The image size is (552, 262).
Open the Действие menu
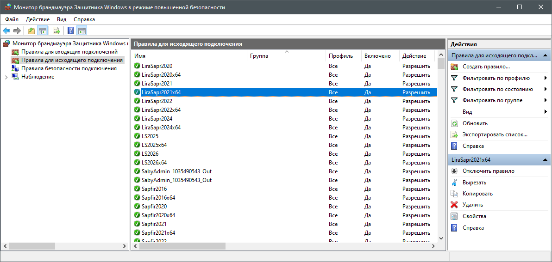[x=38, y=19]
